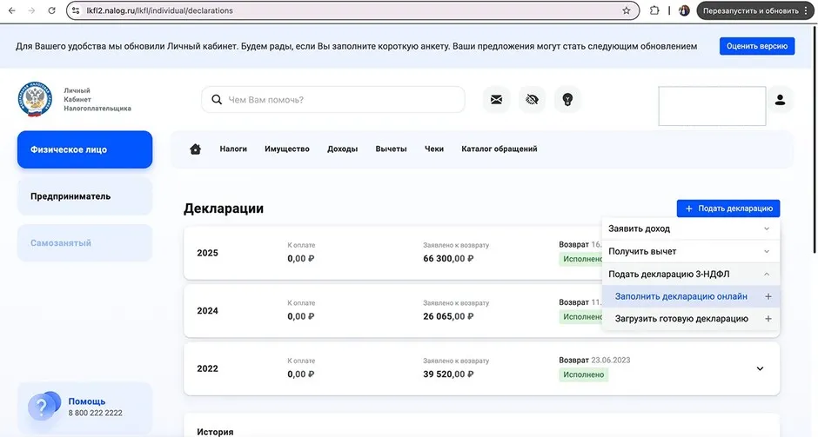
Task: Open the 2024 declaration row
Action: 392,310
